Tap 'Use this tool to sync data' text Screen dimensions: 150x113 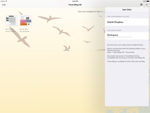tap(125, 45)
